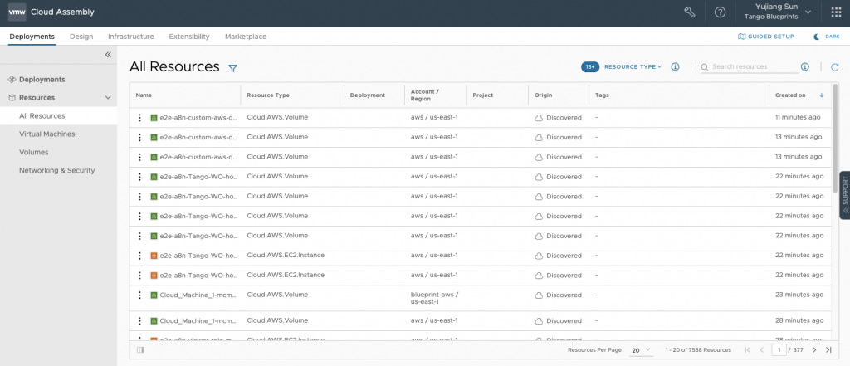Select Virtual Machines in the sidebar
The width and height of the screenshot is (850, 366).
[x=46, y=134]
